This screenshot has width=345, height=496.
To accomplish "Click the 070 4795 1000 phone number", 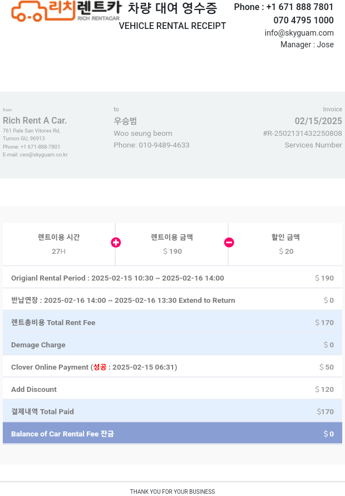I will tap(304, 20).
